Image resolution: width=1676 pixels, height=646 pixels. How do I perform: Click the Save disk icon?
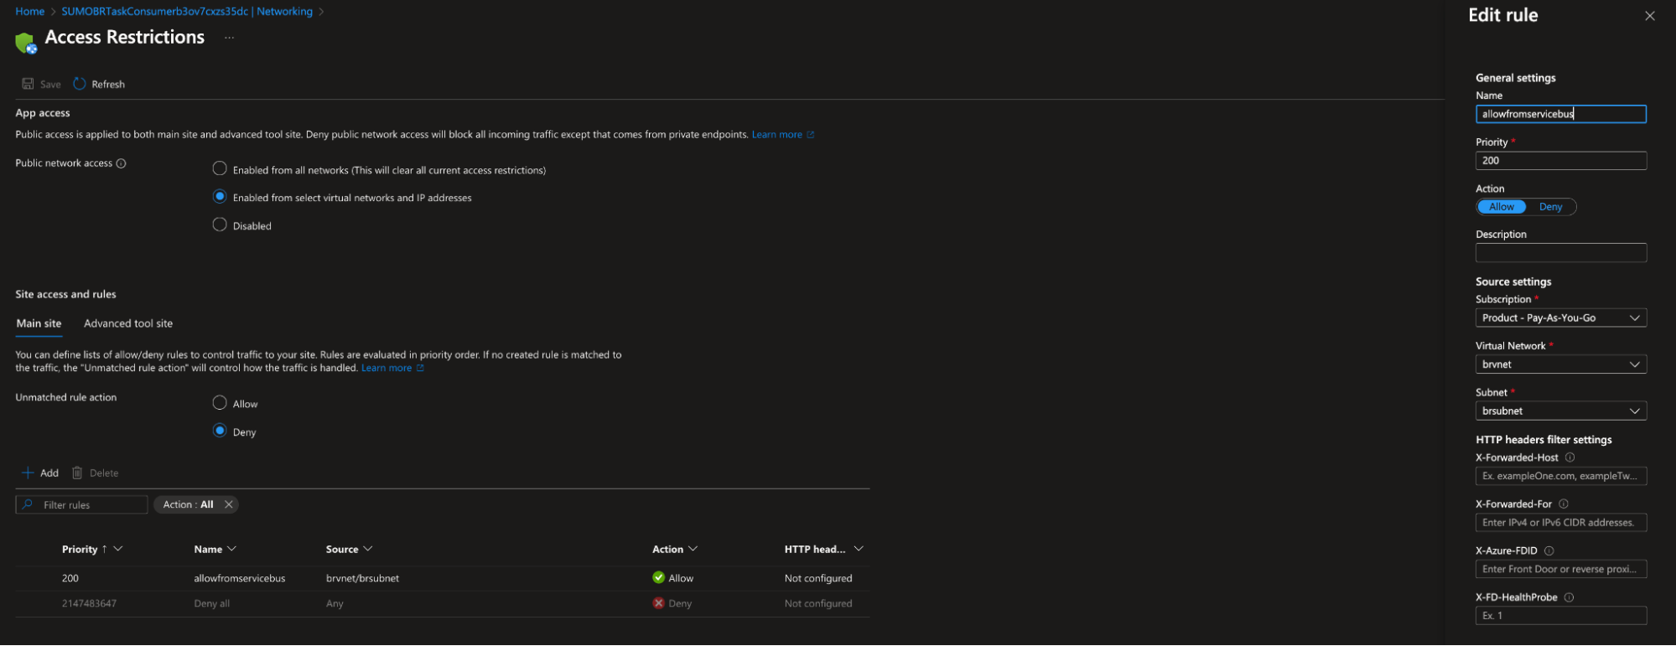[28, 84]
